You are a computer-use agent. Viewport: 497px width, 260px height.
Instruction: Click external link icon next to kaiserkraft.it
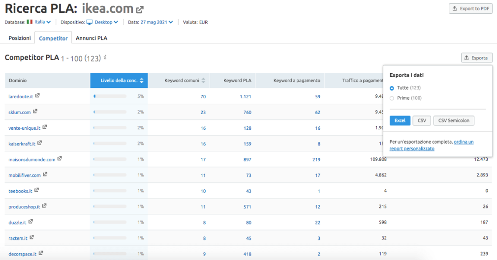pyautogui.click(x=40, y=143)
